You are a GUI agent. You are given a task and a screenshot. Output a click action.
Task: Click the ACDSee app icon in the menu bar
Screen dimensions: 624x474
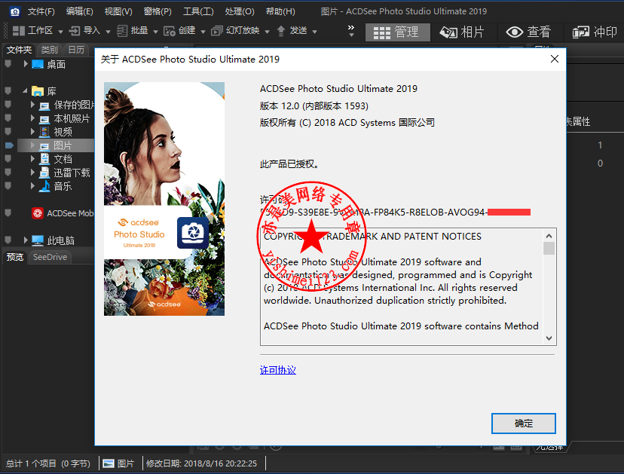tap(15, 11)
